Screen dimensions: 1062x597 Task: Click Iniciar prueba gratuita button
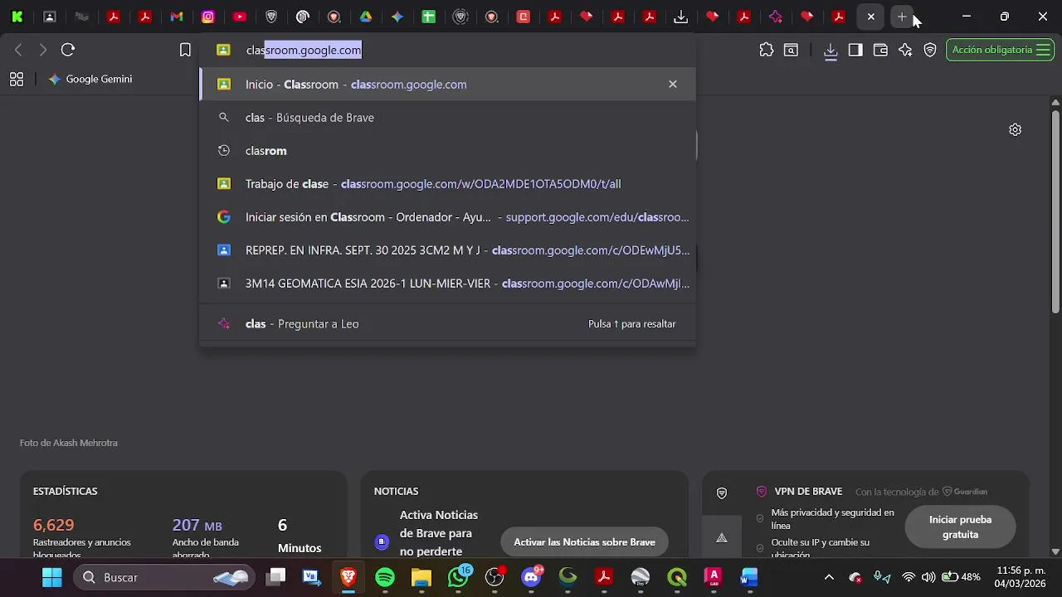point(960,527)
